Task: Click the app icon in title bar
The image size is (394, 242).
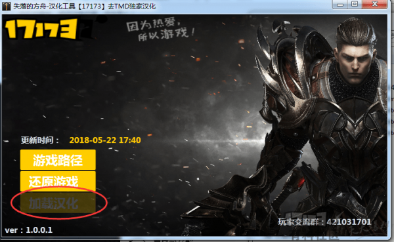Action: pos(7,6)
